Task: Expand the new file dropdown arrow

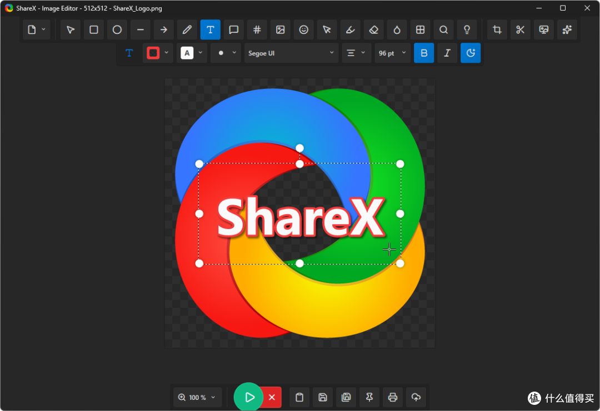Action: click(44, 29)
